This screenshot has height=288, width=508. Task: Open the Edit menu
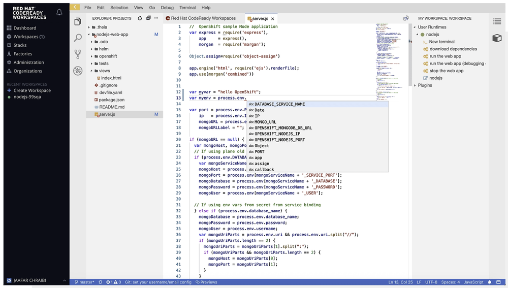(x=101, y=8)
